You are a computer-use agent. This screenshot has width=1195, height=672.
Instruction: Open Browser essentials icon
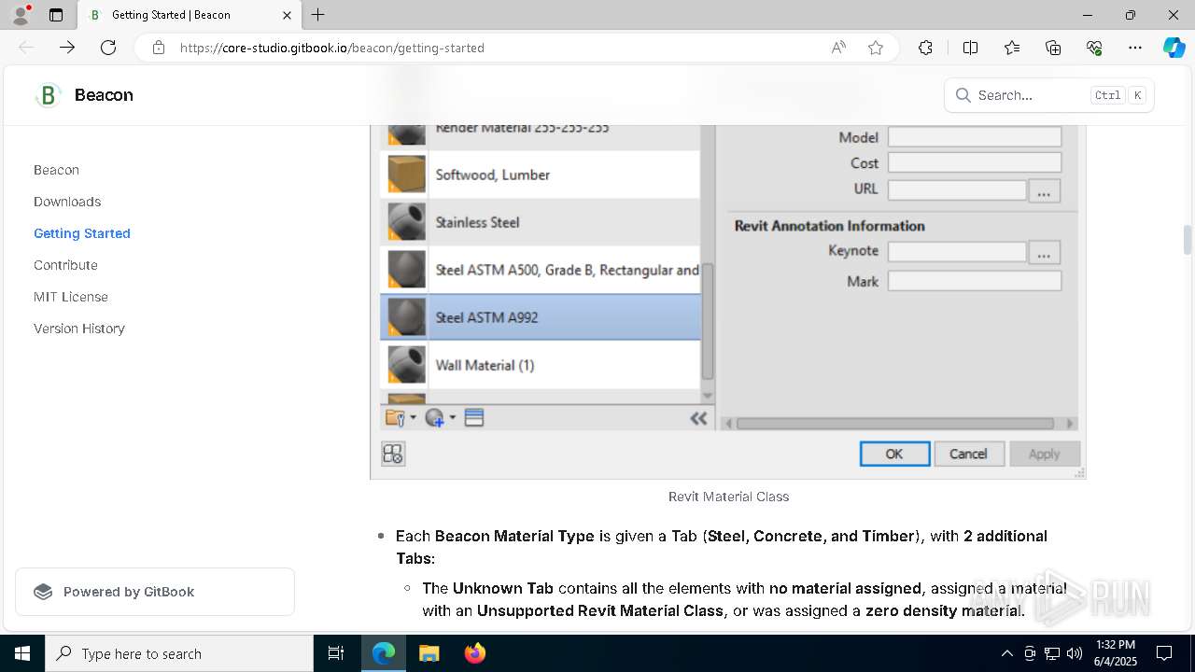tap(1094, 48)
